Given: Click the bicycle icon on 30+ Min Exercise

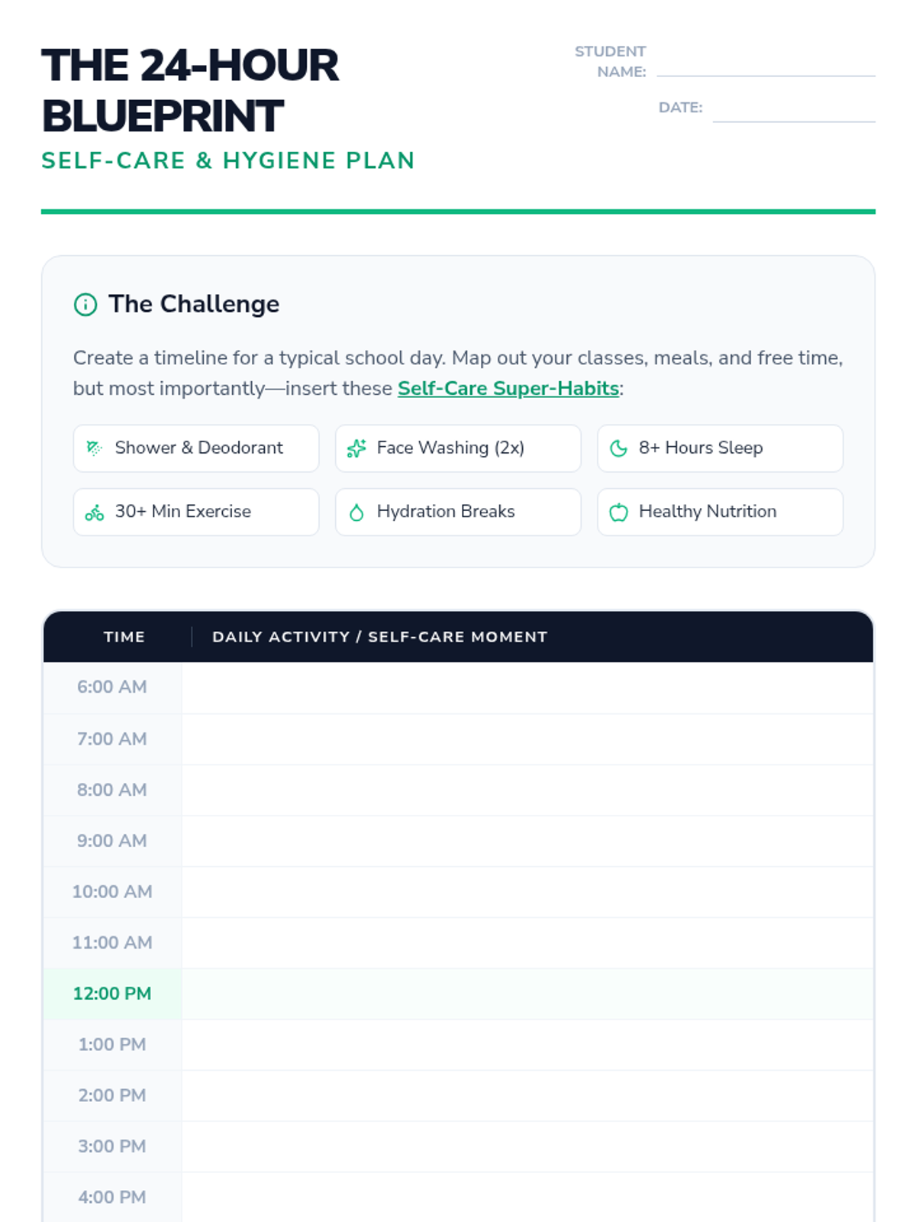Looking at the screenshot, I should point(95,512).
